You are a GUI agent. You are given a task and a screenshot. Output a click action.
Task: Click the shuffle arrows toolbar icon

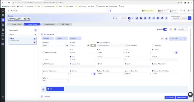point(154,18)
